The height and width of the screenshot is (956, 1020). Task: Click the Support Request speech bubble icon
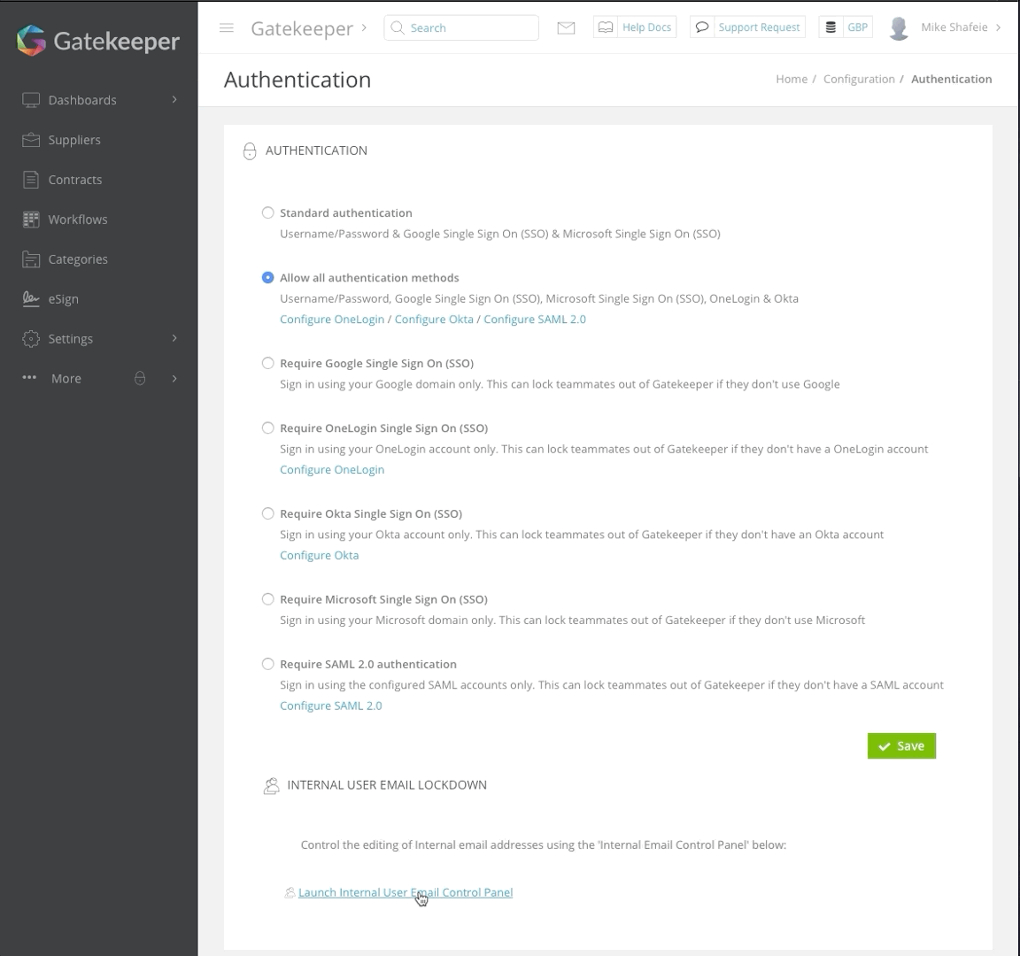click(x=702, y=27)
